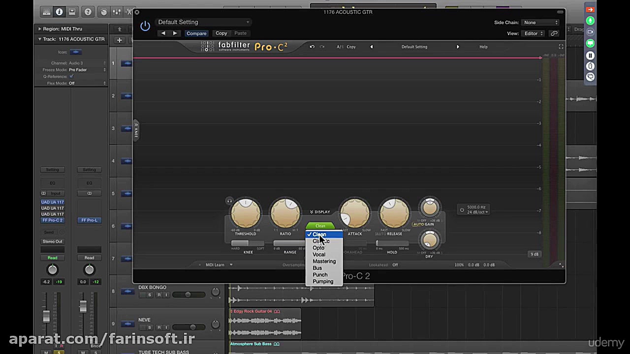Go to previous FabFilter preset arrow
This screenshot has height=354, width=630.
pos(372,47)
